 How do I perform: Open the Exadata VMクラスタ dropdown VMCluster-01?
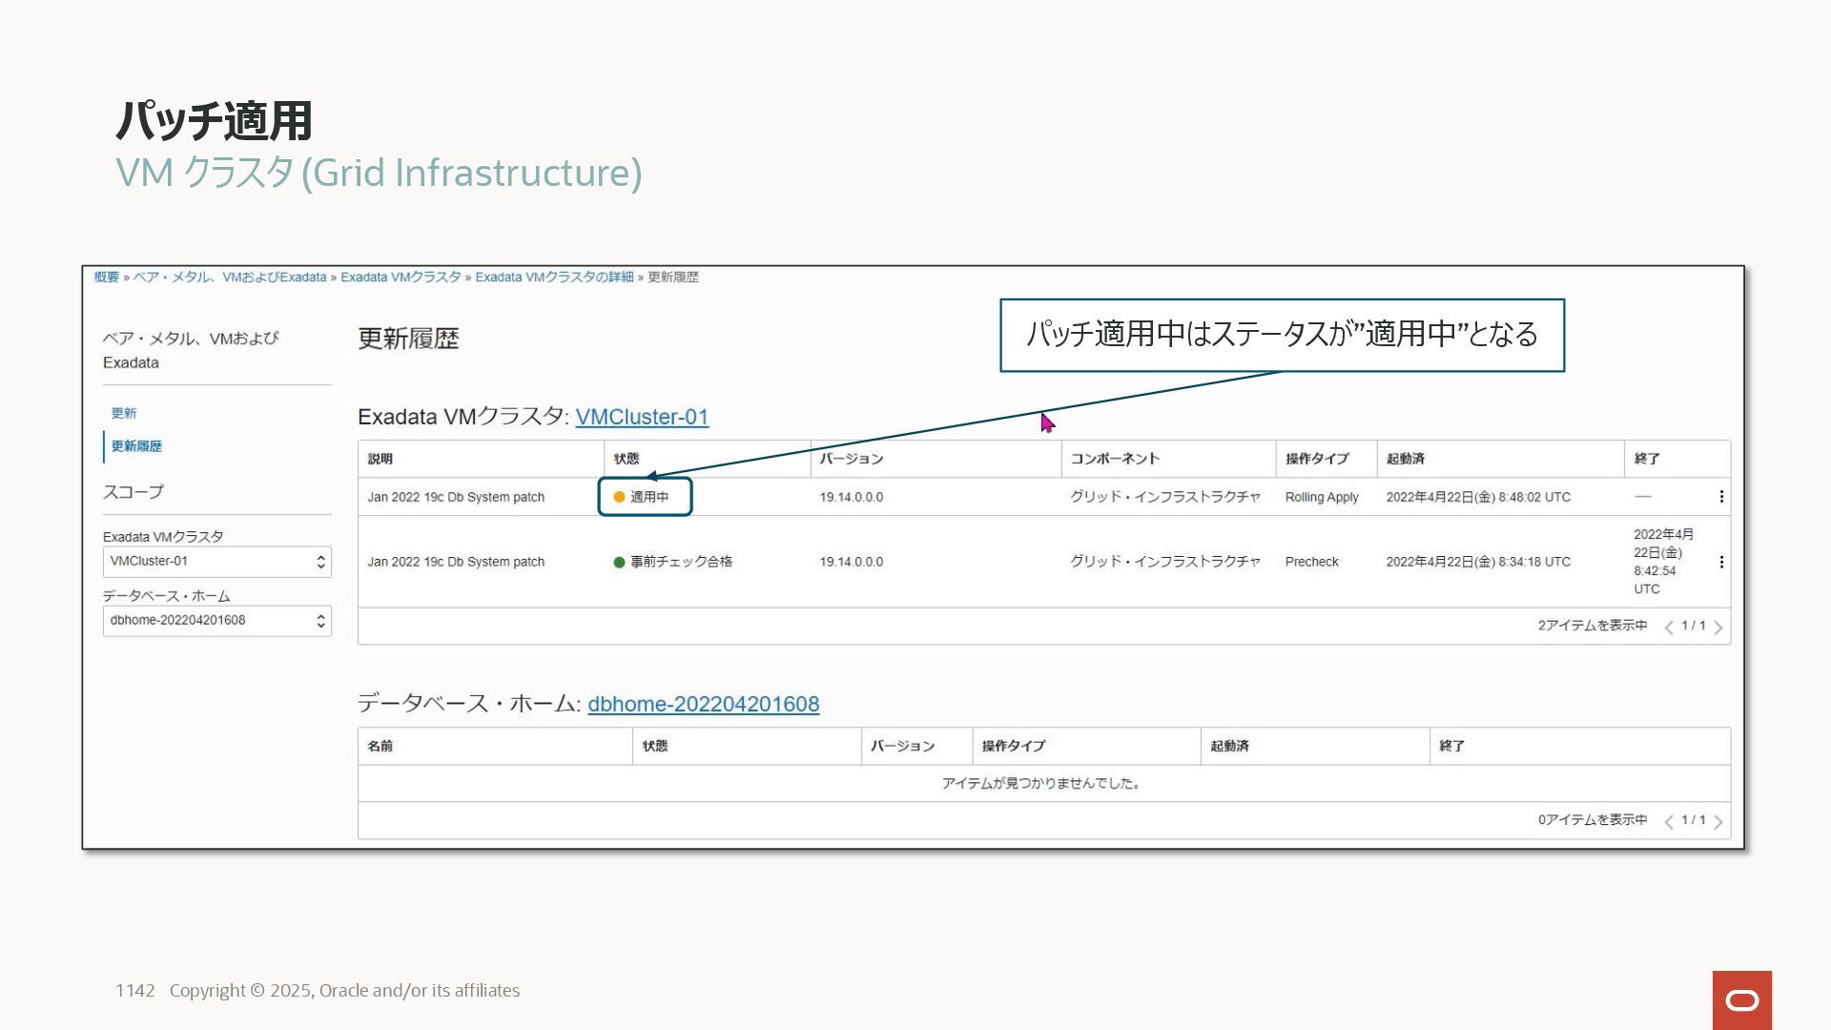(216, 562)
